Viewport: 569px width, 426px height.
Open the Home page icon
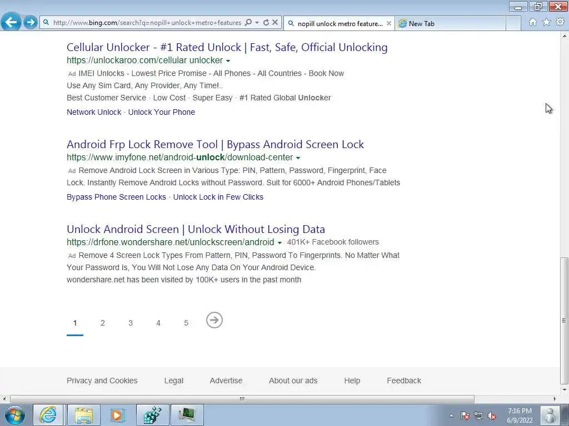tap(533, 22)
